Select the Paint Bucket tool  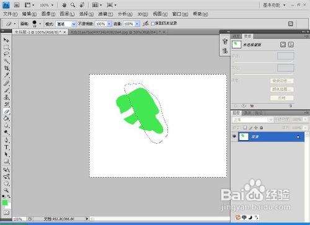(6, 118)
